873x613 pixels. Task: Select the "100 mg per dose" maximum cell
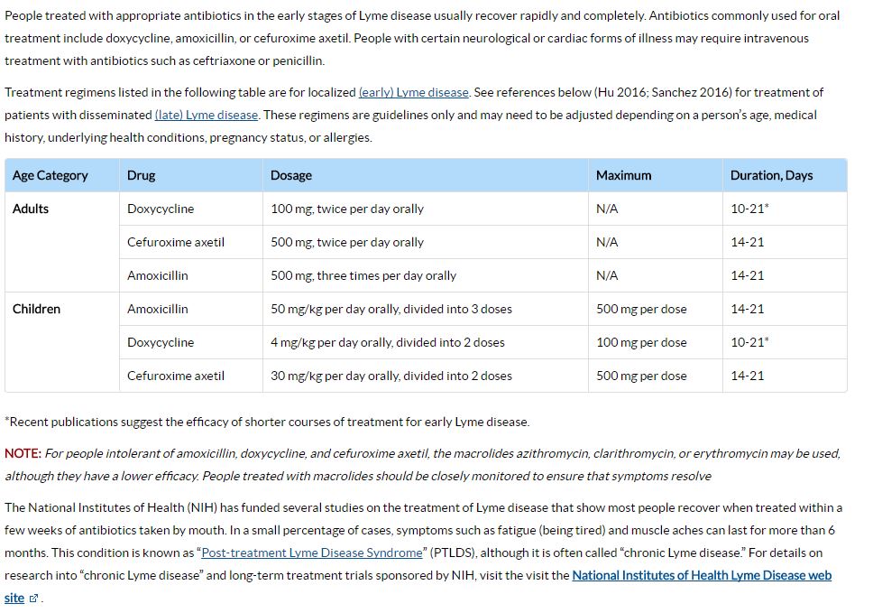(x=641, y=342)
